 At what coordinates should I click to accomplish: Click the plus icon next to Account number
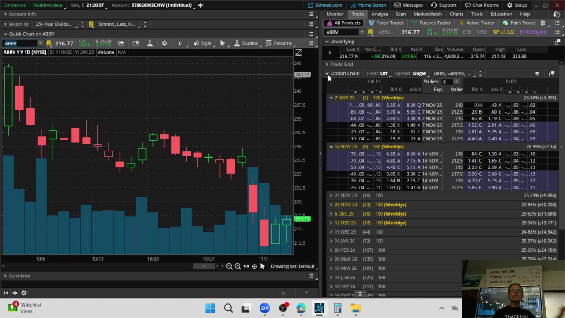pos(200,5)
